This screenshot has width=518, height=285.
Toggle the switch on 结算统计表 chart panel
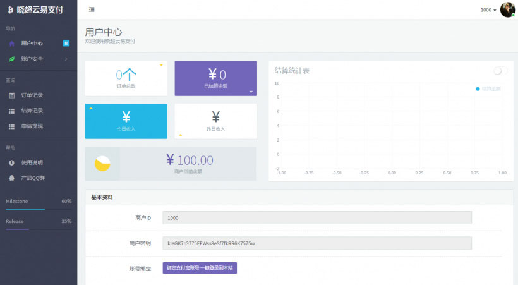(500, 71)
